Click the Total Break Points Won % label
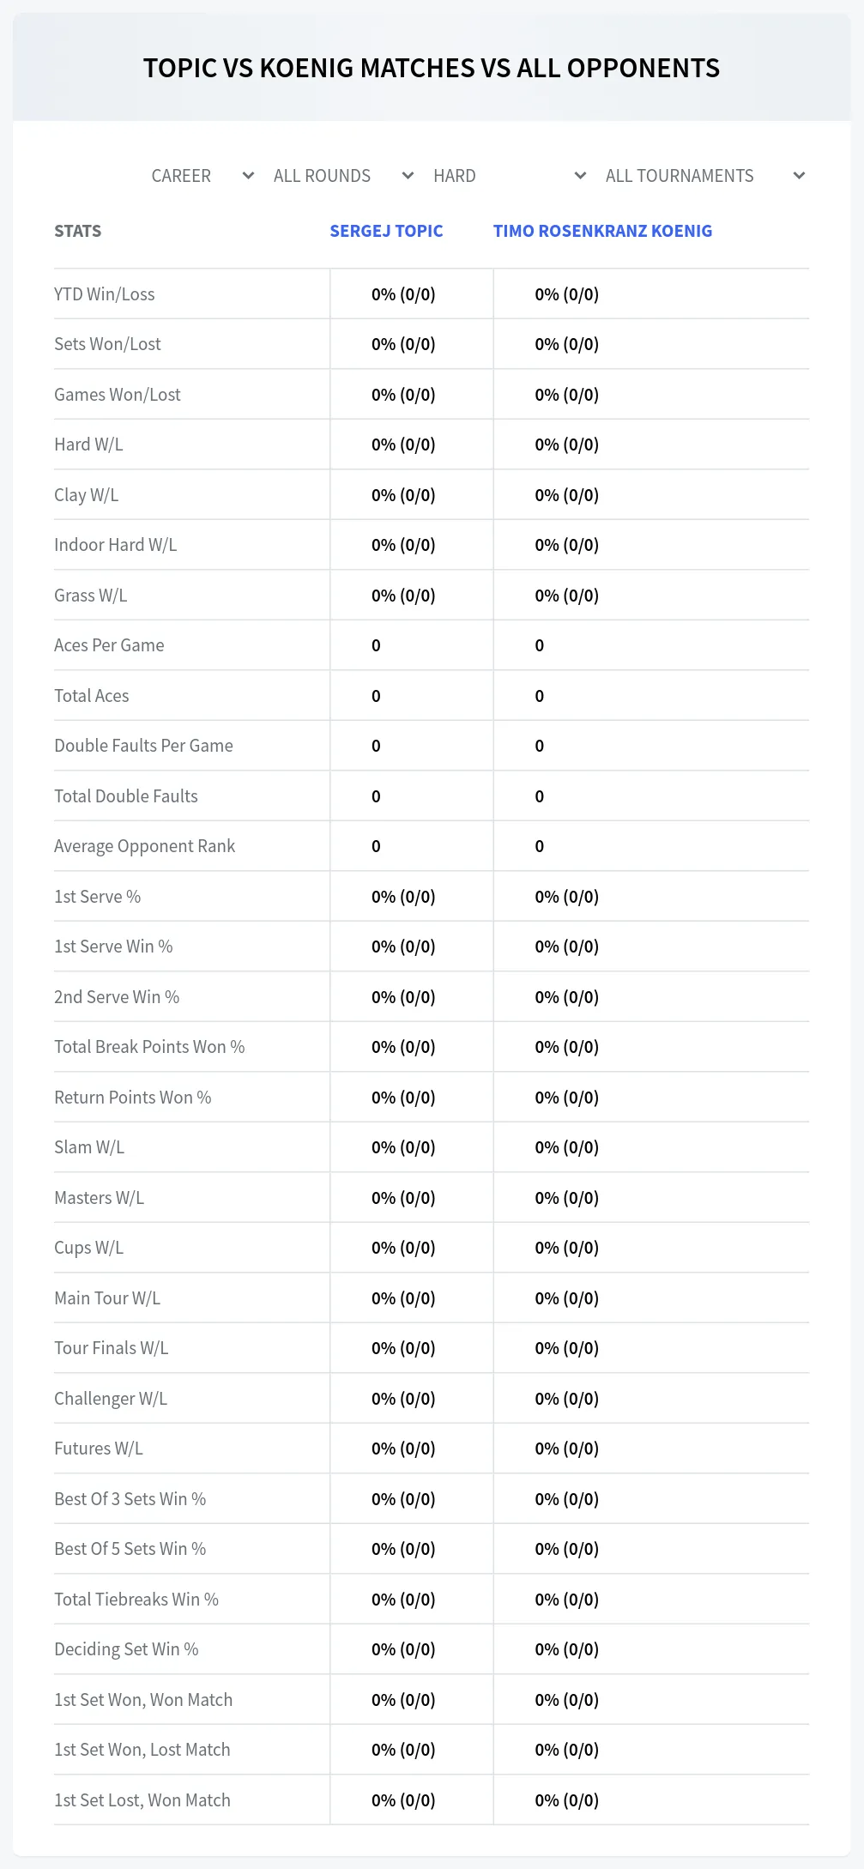 point(149,1047)
